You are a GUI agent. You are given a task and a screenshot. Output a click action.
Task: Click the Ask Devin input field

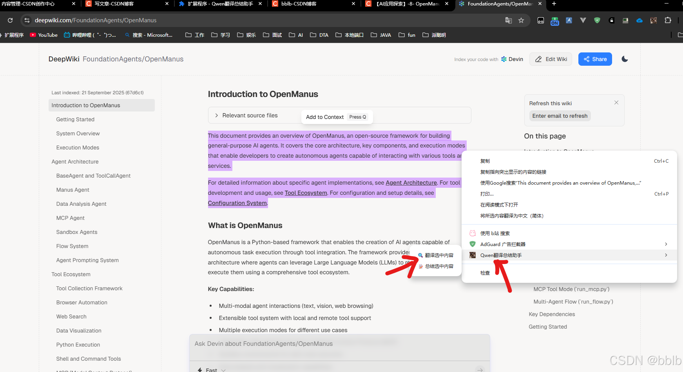point(339,344)
